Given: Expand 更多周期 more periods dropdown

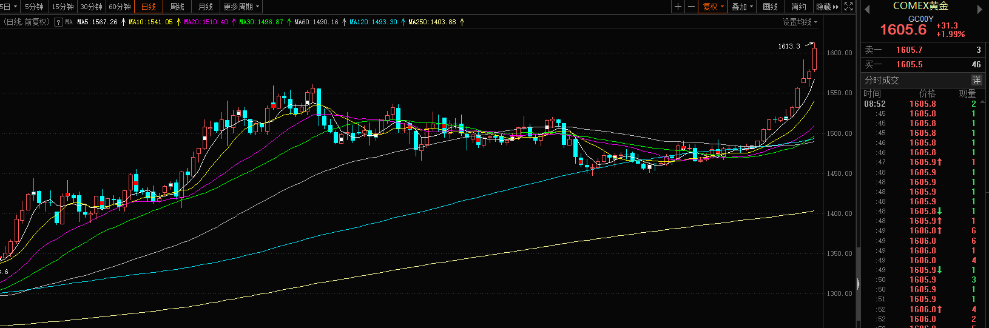Looking at the screenshot, I should coord(241,7).
